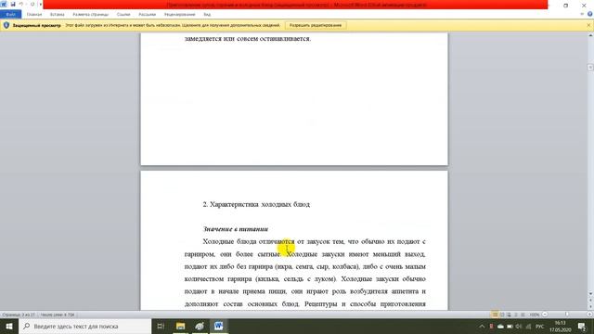Click the network signal icon in system tray
Image resolution: width=594 pixels, height=334 pixels.
click(x=528, y=326)
